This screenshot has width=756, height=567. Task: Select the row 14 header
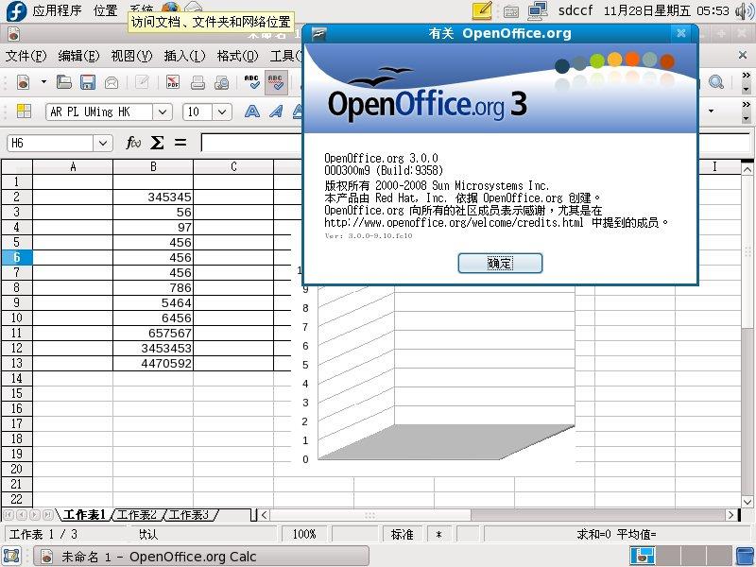[x=16, y=379]
